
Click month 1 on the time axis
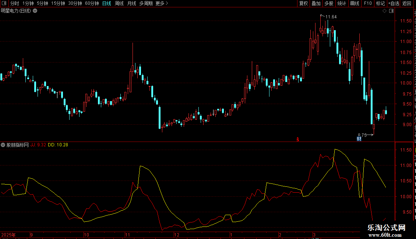(231, 235)
